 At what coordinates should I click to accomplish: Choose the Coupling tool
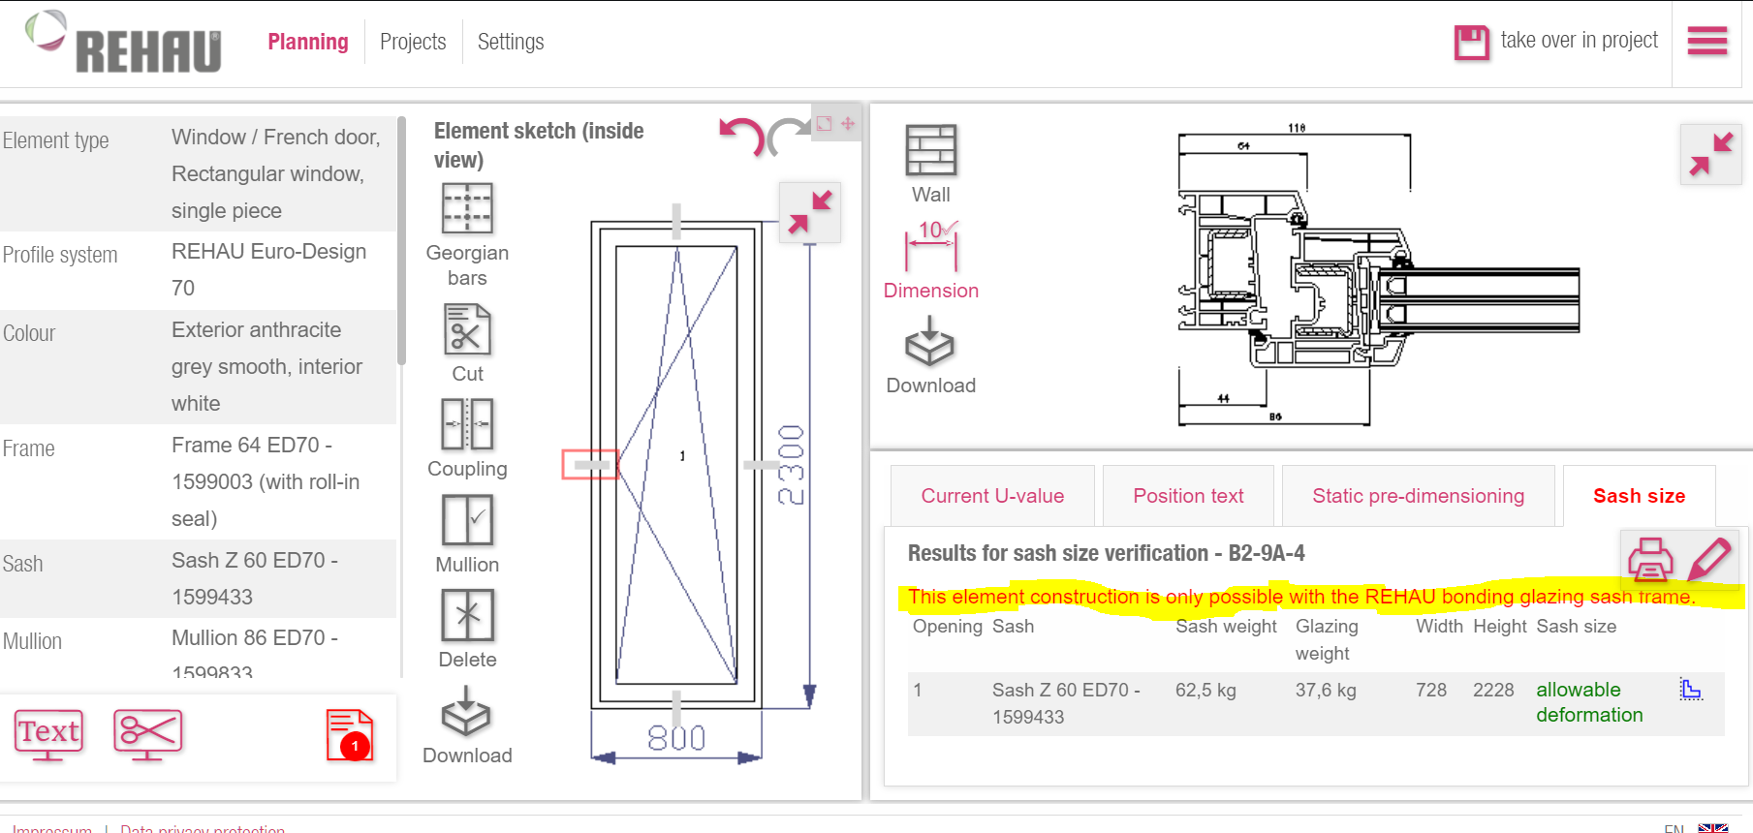coord(467,424)
